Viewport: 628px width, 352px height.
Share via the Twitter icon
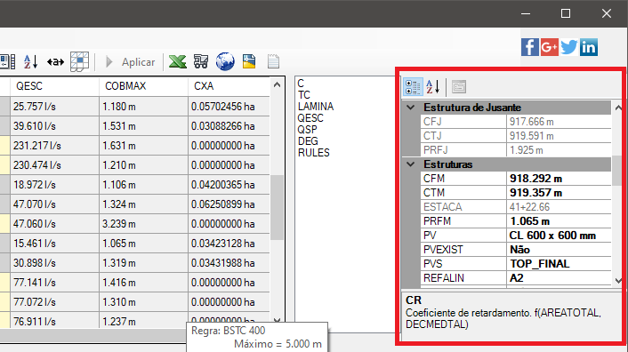point(568,47)
